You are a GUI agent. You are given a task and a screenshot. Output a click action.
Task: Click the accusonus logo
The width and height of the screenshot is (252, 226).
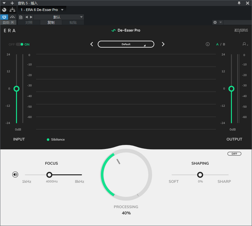click(x=241, y=30)
